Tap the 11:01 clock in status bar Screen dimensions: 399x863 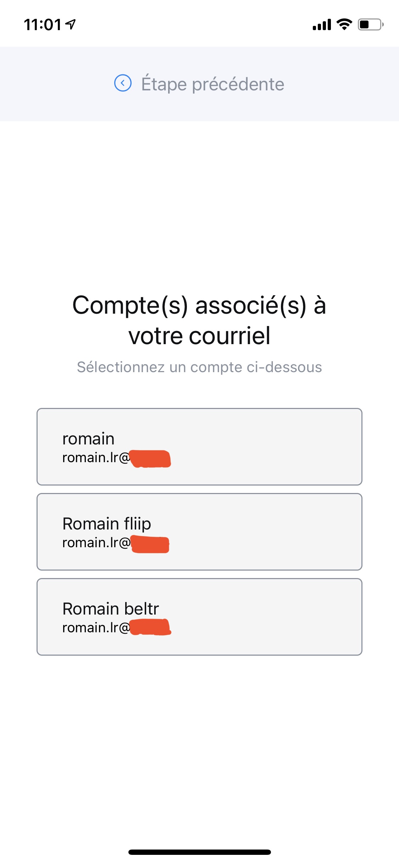[x=43, y=25]
